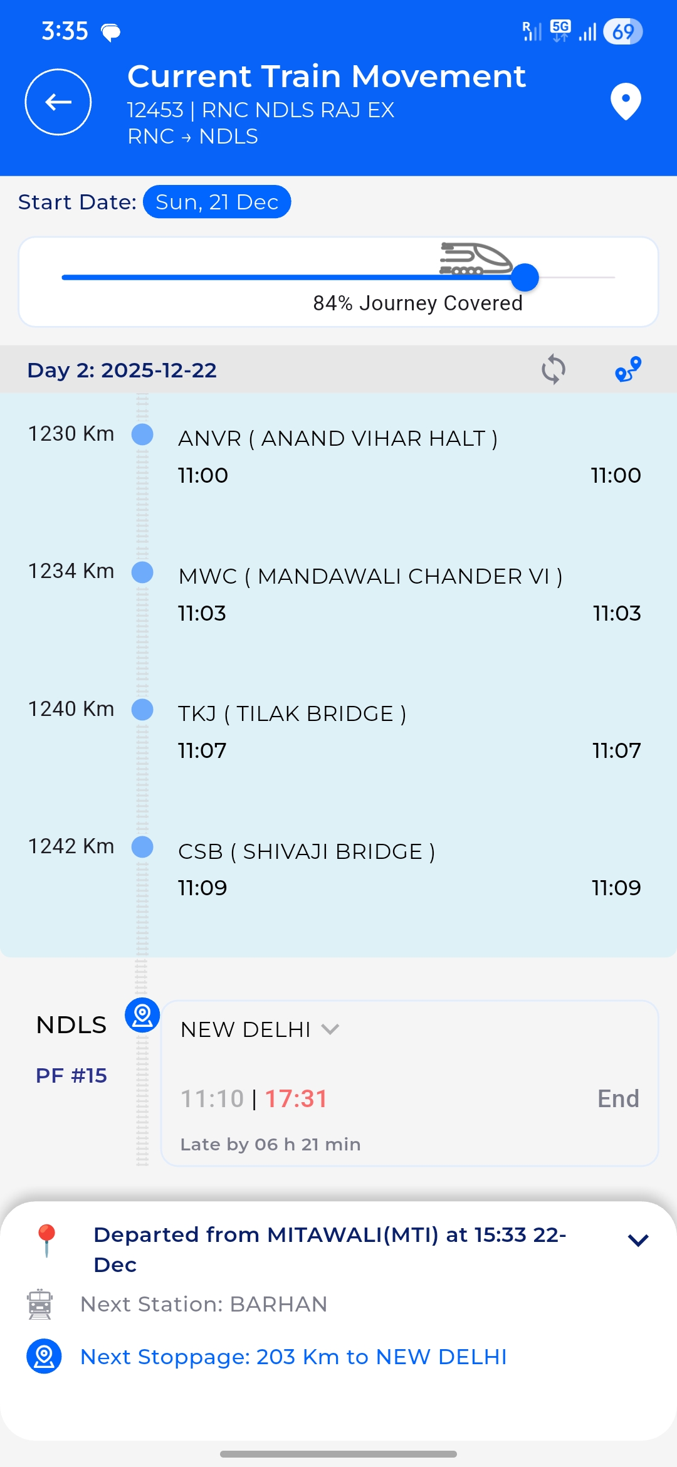Tap the back arrow button

coord(58,102)
